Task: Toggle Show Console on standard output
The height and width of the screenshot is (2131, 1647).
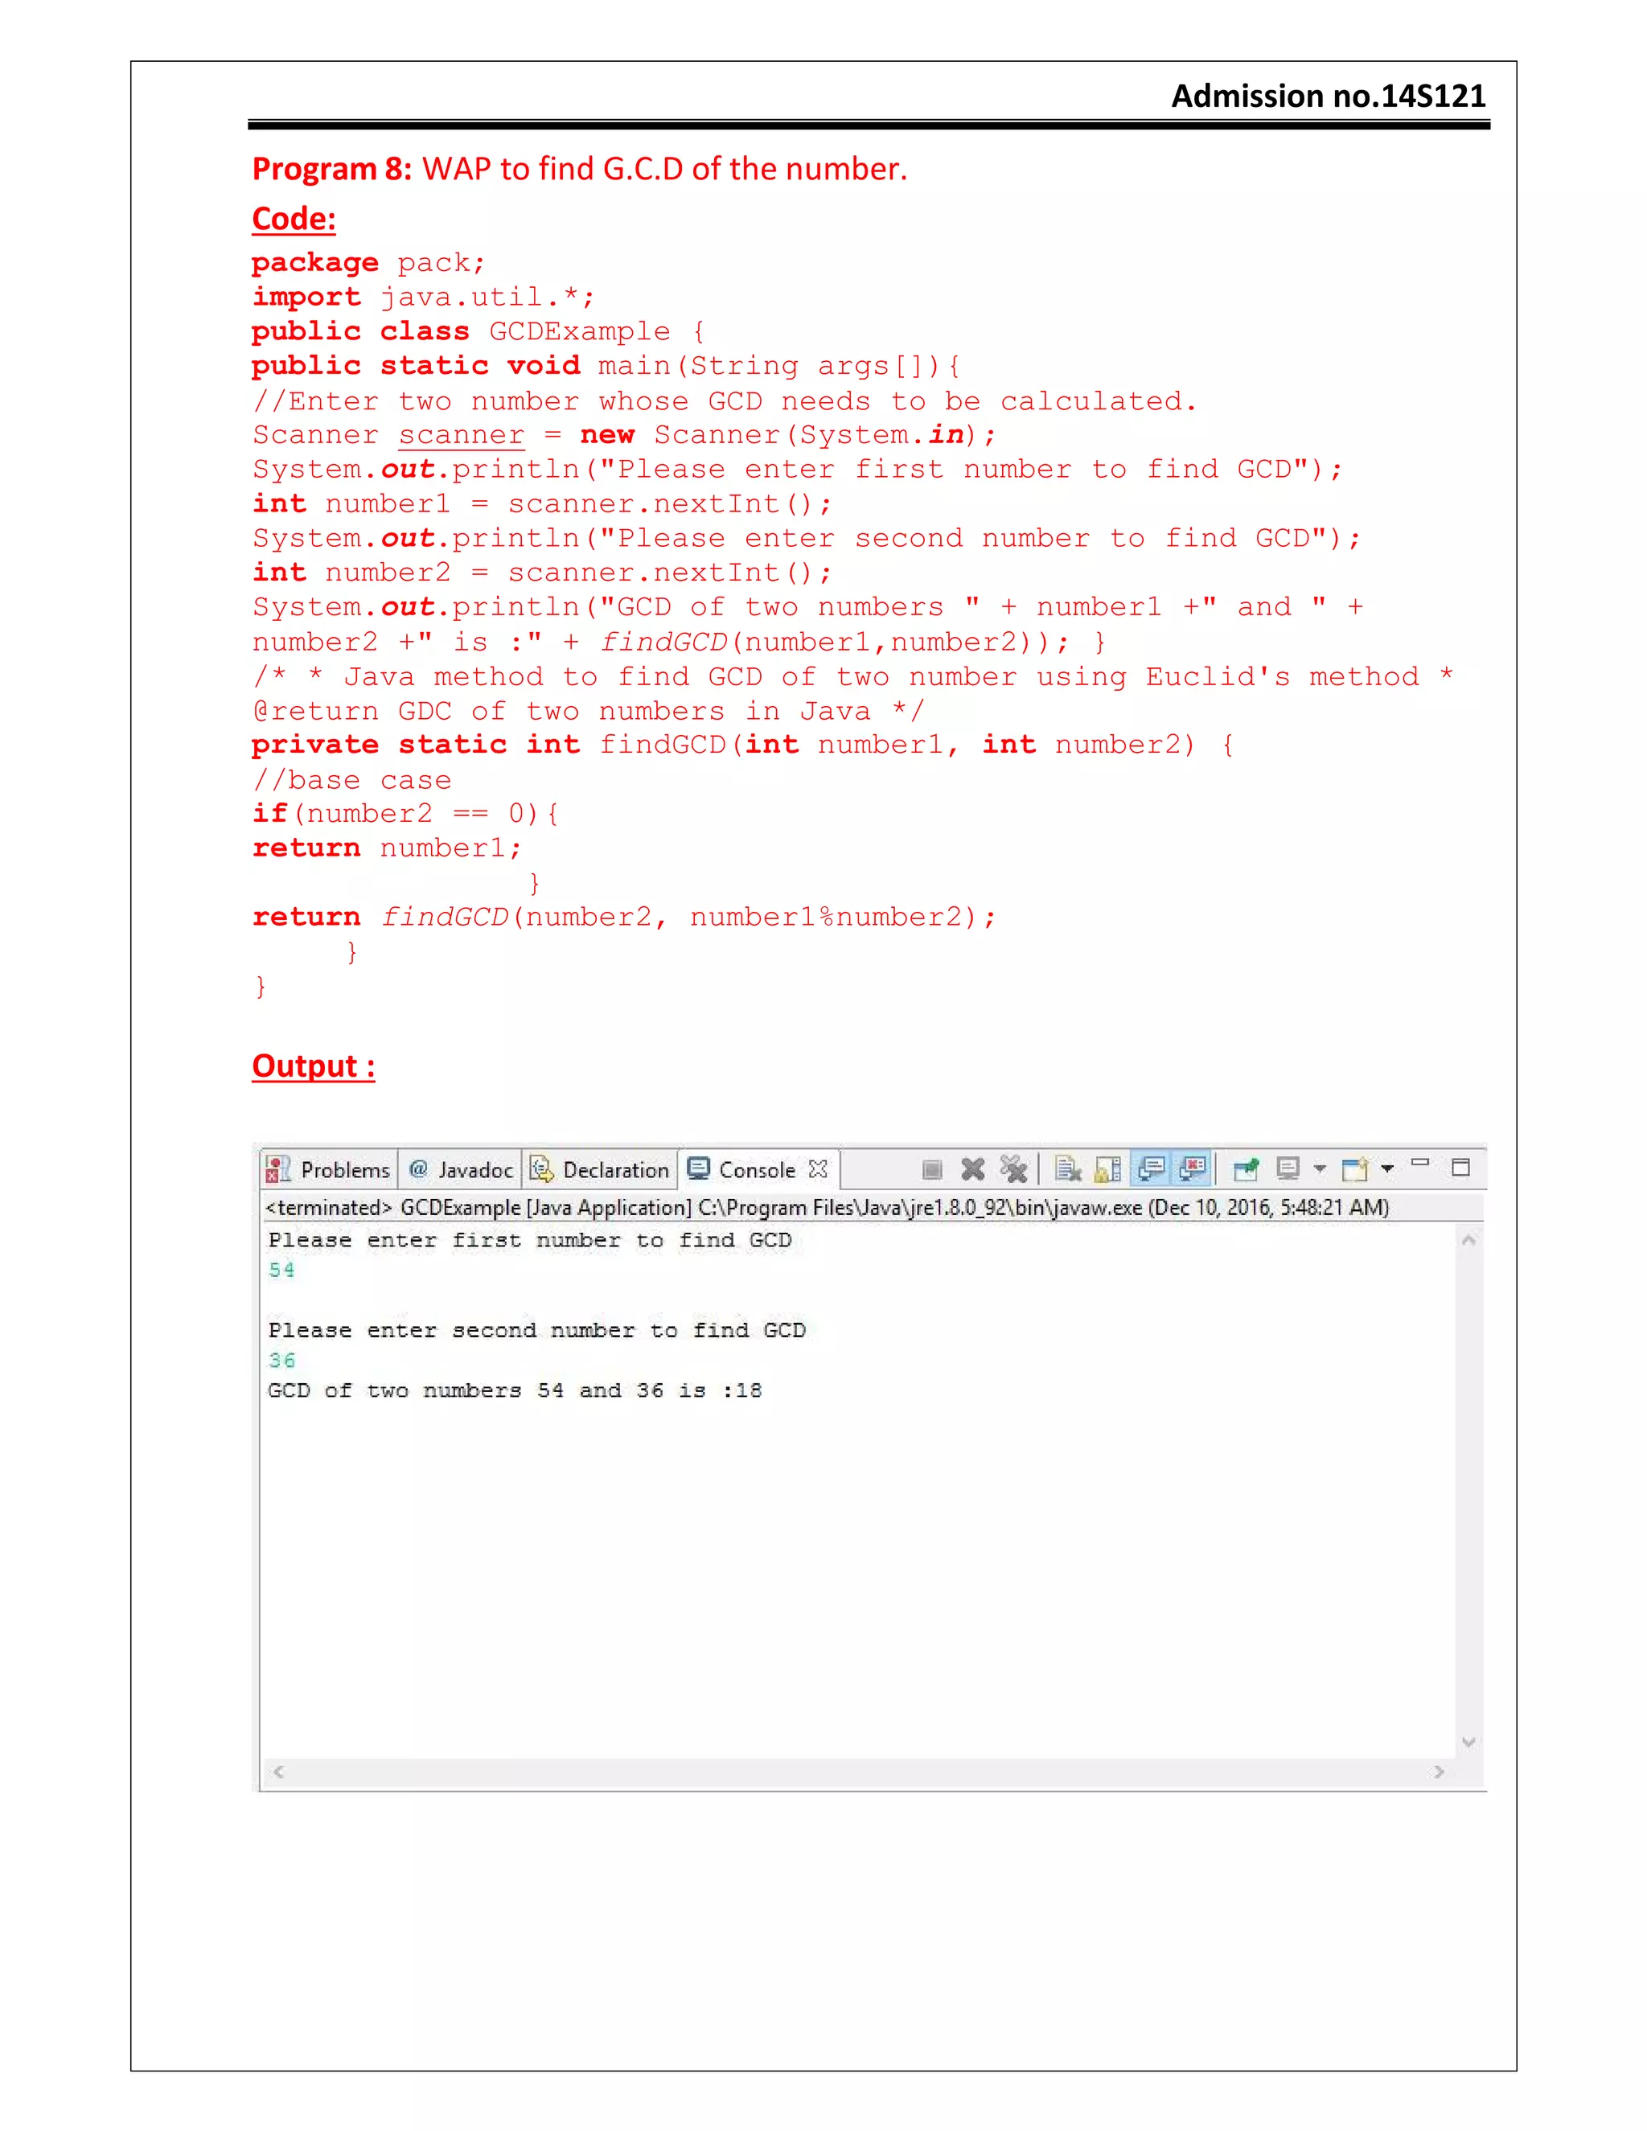Action: 1152,1168
